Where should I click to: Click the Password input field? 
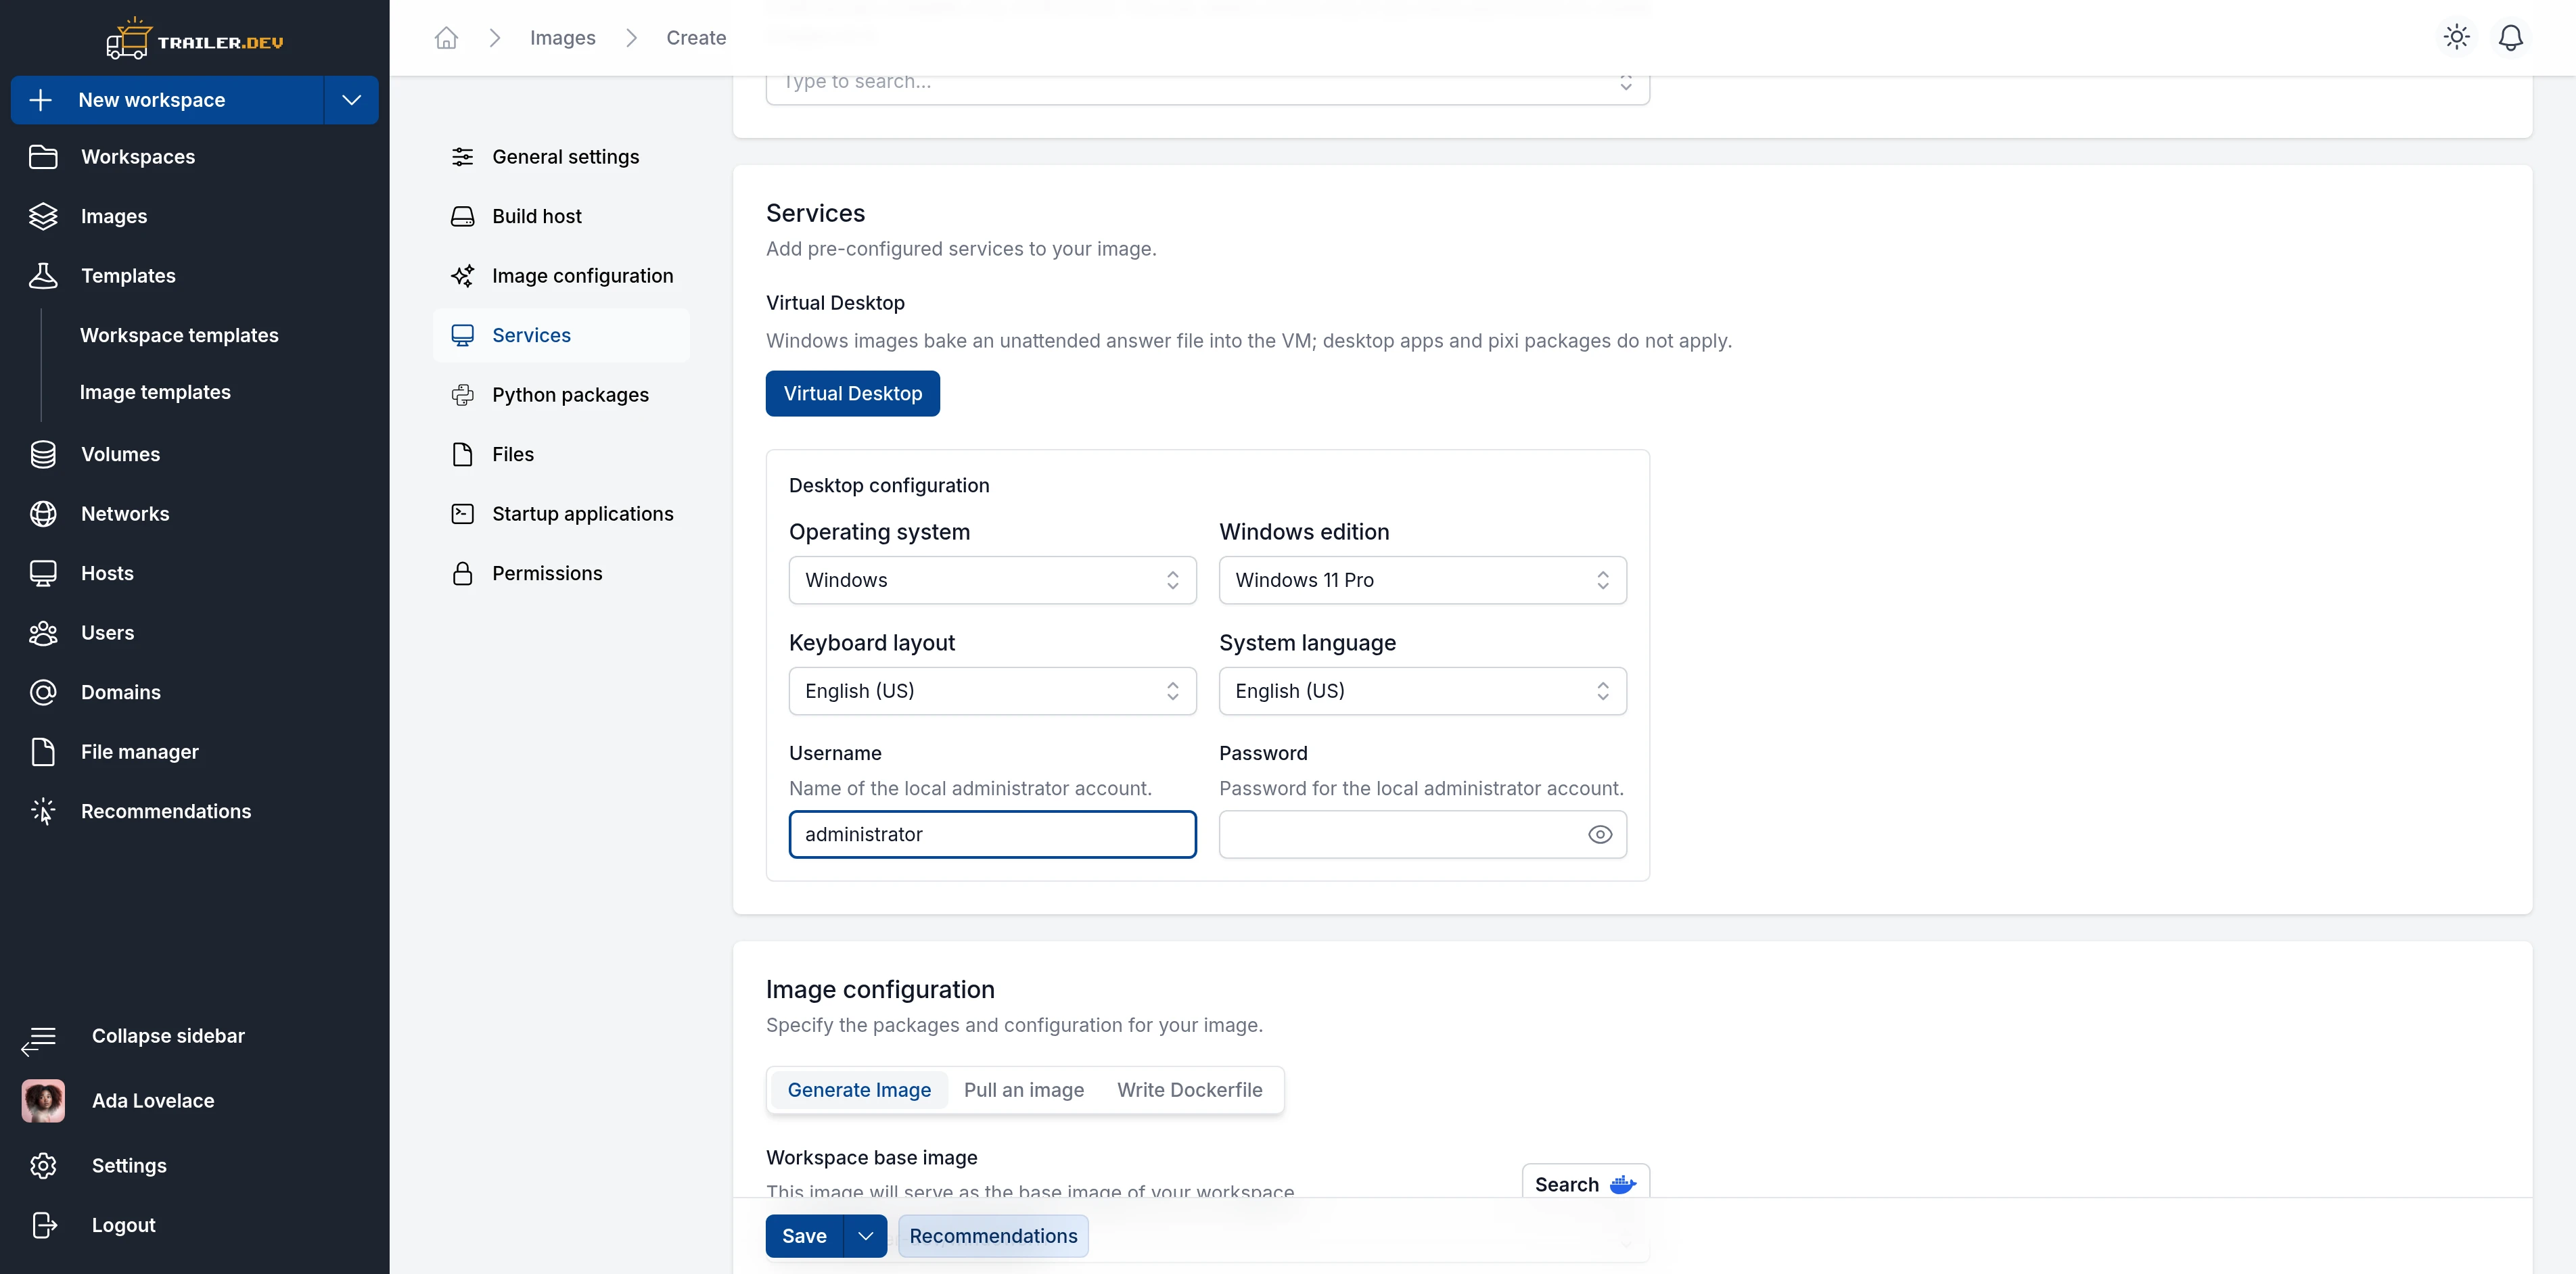[x=1422, y=835]
